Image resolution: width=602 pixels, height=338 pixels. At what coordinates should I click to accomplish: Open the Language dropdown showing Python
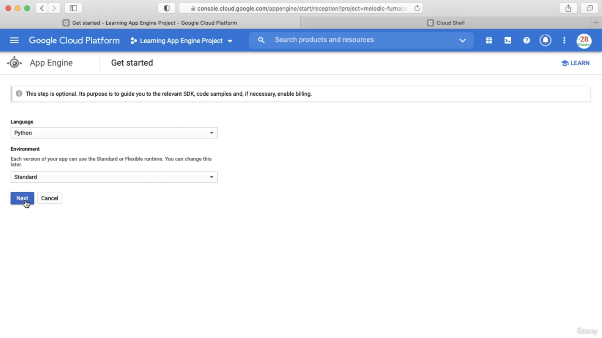pyautogui.click(x=114, y=133)
